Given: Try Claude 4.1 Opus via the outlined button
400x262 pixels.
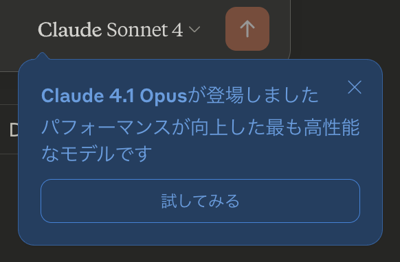Looking at the screenshot, I should [200, 201].
